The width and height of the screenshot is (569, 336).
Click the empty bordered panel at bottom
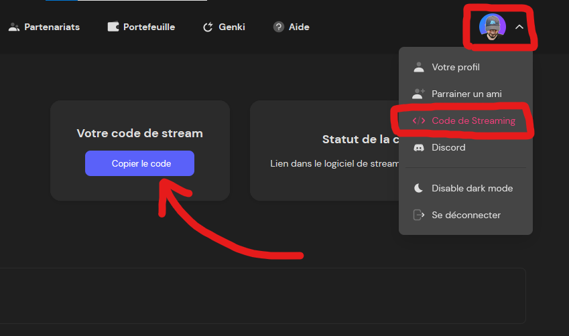[x=261, y=296]
